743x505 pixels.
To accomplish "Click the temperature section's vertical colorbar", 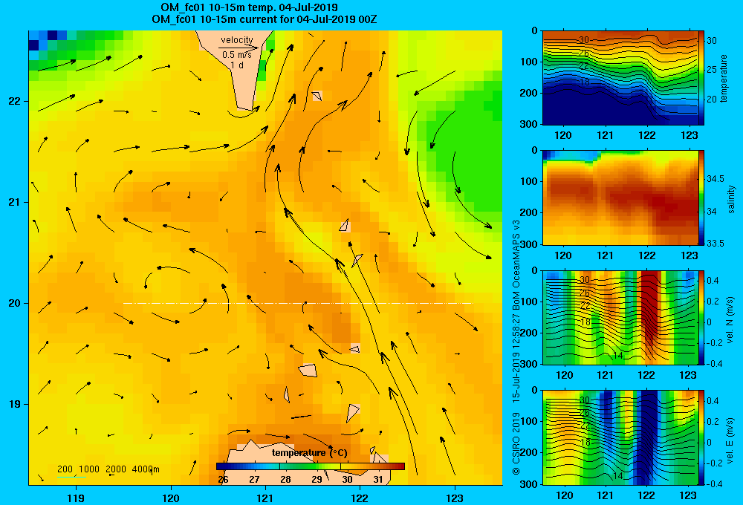I will 701,78.
